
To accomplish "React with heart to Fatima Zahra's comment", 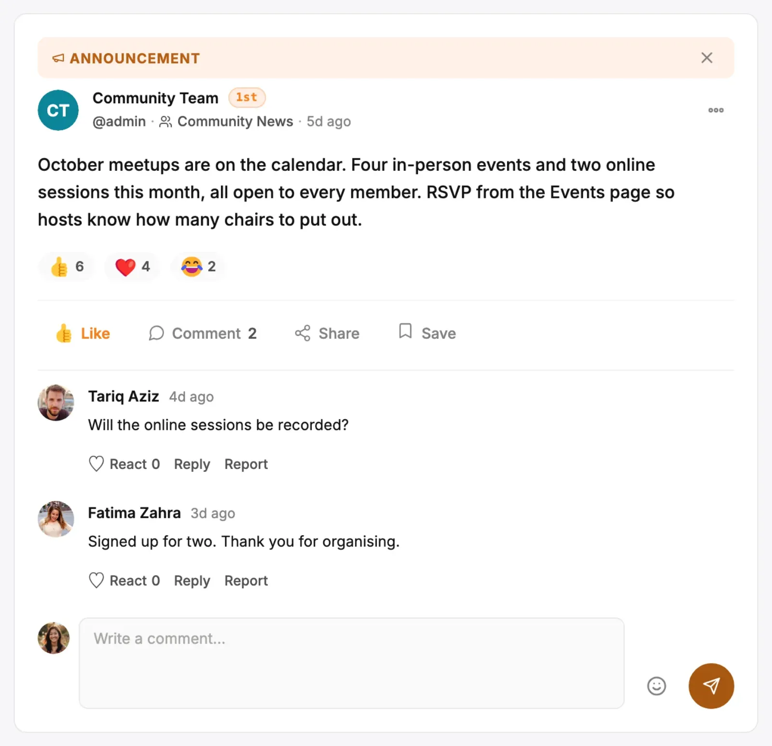I will click(124, 580).
